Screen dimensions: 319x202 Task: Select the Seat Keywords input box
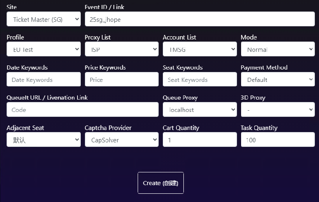coord(199,79)
